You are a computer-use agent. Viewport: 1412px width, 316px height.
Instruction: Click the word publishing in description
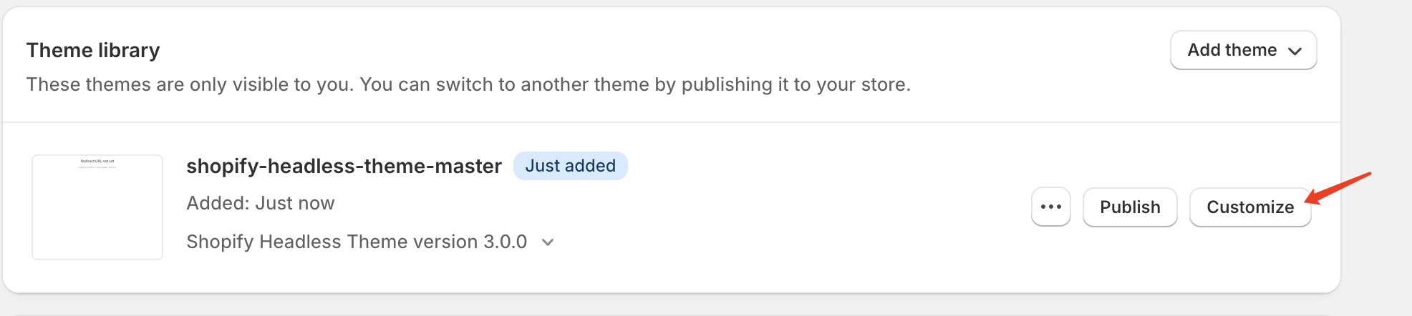pos(726,84)
